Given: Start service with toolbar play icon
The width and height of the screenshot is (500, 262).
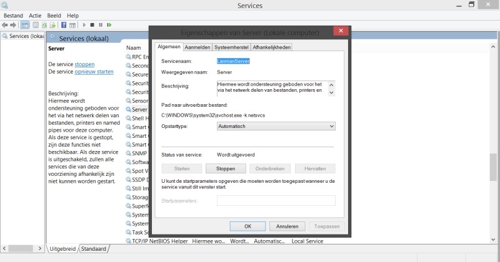Looking at the screenshot, I should [x=84, y=25].
